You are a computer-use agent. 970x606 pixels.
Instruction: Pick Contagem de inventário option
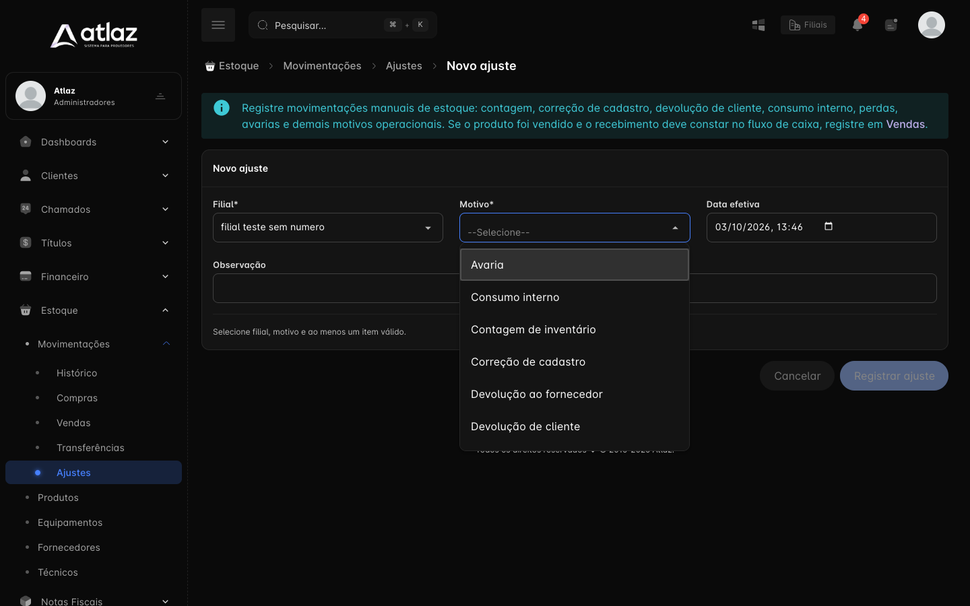coord(575,329)
